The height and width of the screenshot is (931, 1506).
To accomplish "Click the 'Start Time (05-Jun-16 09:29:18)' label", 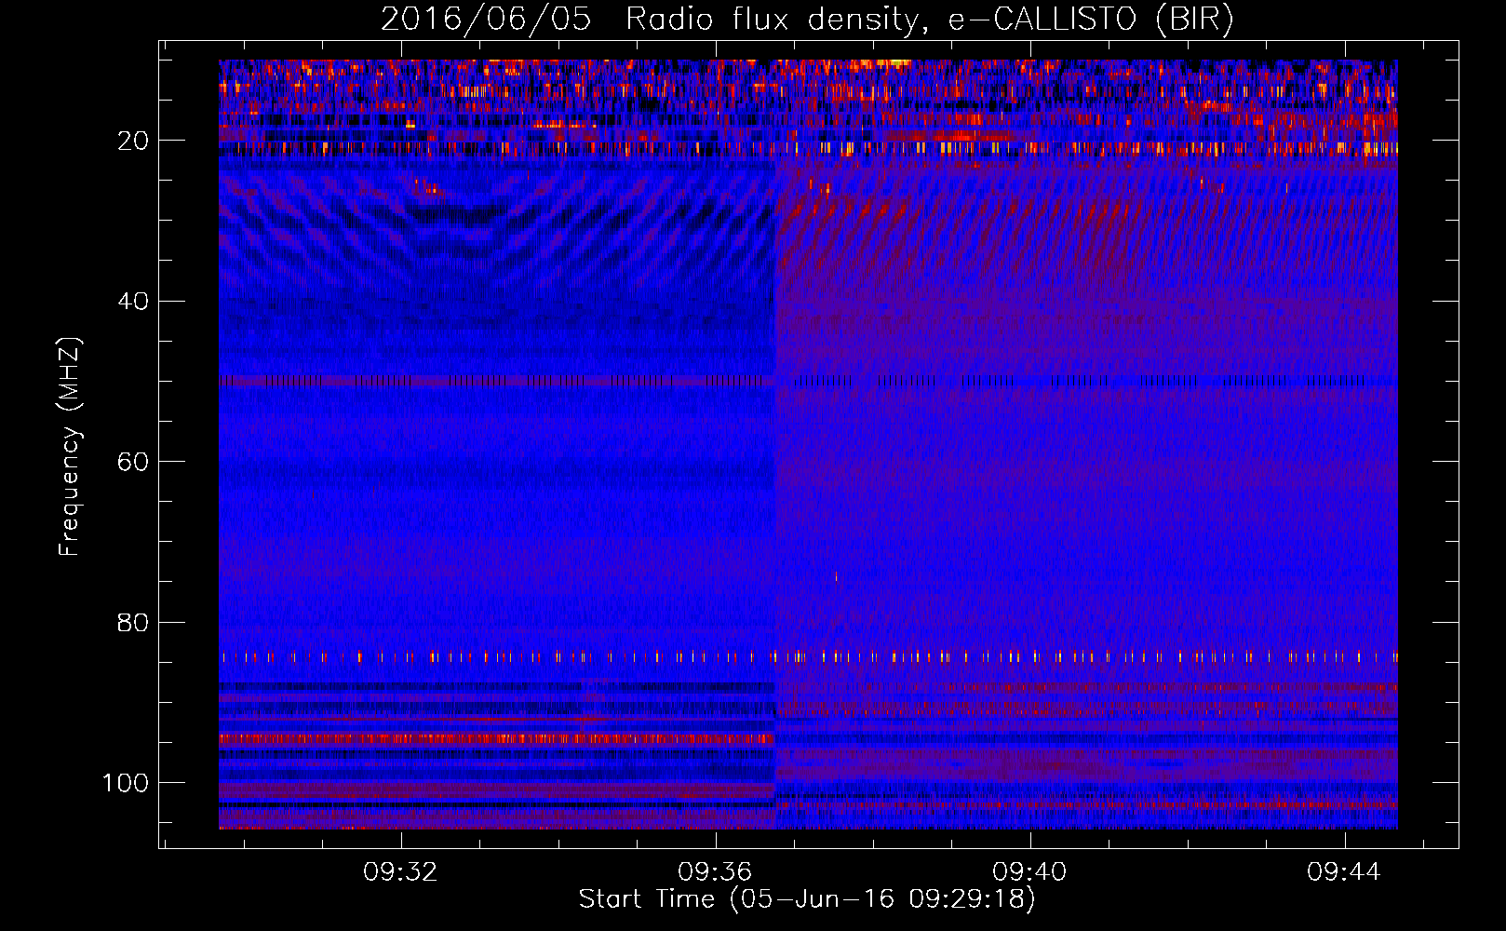I will click(807, 899).
